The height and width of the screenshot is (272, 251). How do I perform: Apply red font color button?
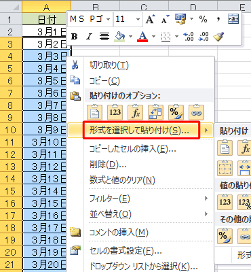point(142,37)
